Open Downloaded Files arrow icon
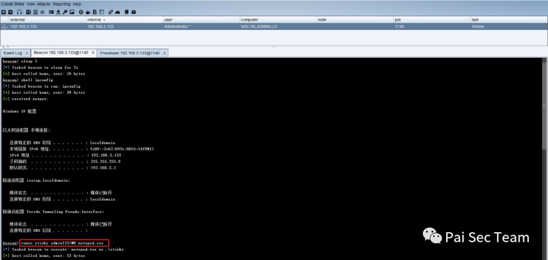The image size is (548, 260). (58, 12)
